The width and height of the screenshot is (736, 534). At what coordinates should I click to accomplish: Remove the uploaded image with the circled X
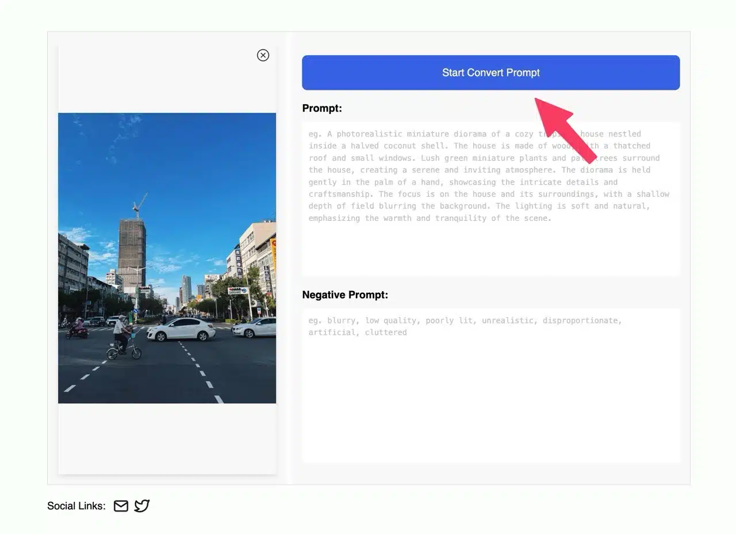point(263,55)
